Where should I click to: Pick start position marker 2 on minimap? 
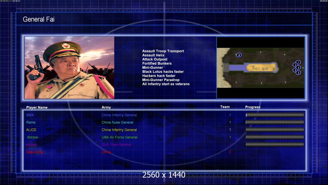(x=295, y=65)
